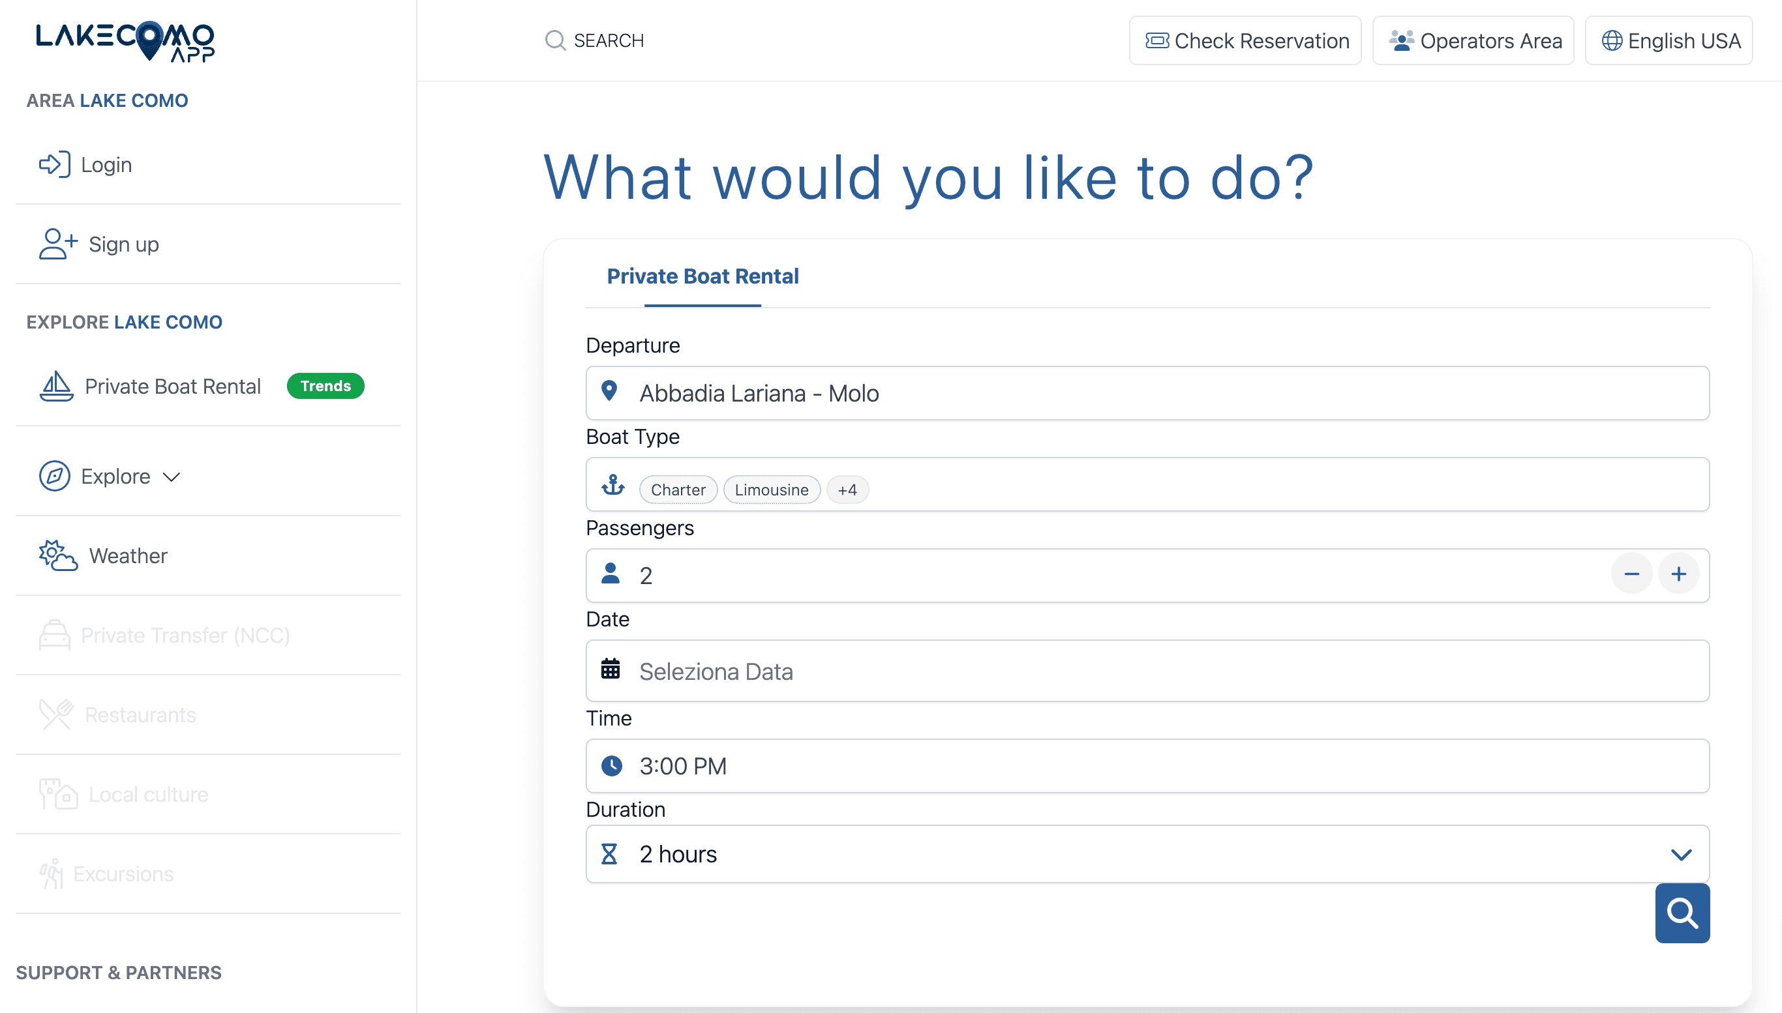This screenshot has width=1782, height=1013.
Task: Select the Private Boat Rental tab
Action: [x=702, y=276]
